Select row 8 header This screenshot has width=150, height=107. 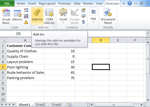coord(3,83)
